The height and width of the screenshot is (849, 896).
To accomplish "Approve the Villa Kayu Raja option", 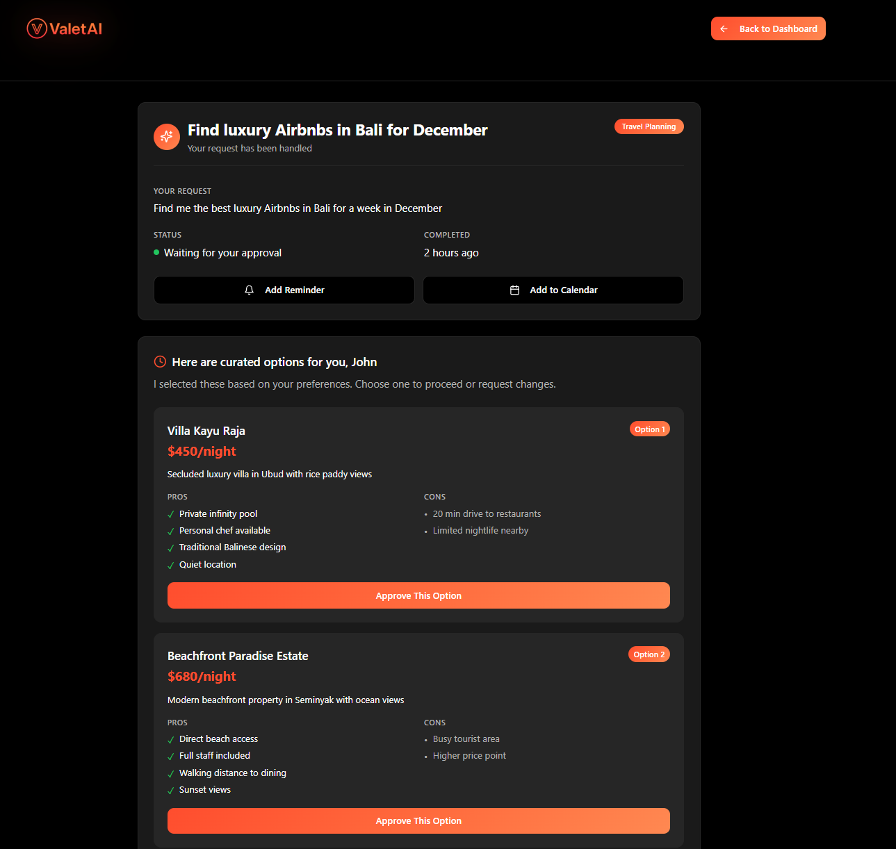I will 418,595.
